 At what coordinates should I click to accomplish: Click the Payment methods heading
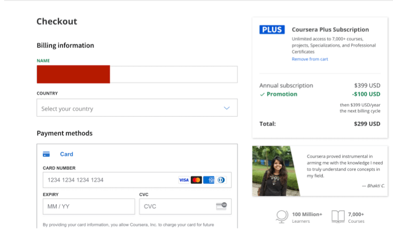click(x=64, y=133)
